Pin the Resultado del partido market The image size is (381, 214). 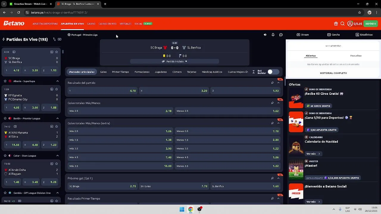[272, 83]
